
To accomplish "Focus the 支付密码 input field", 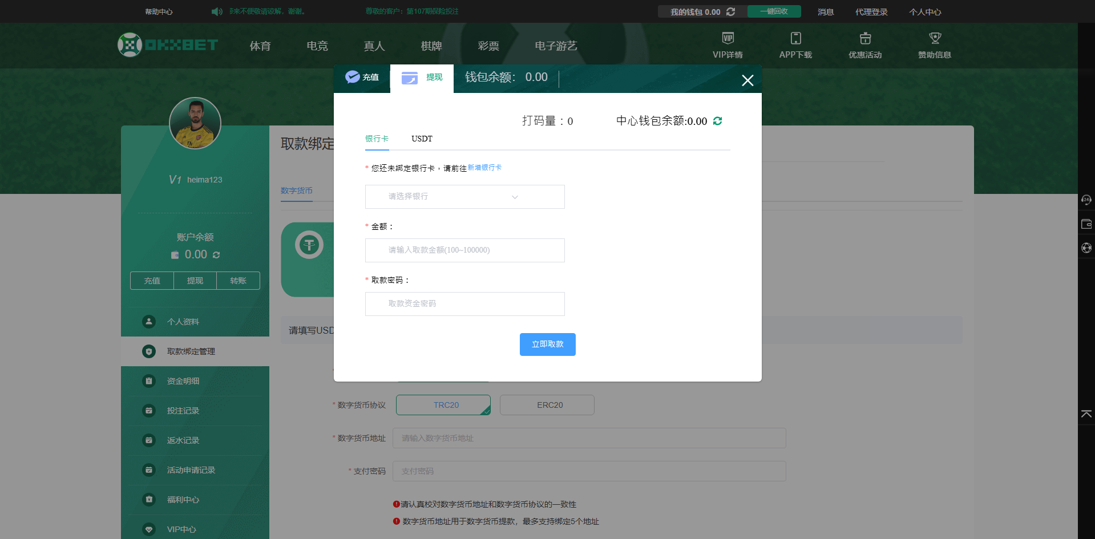I will tap(589, 471).
